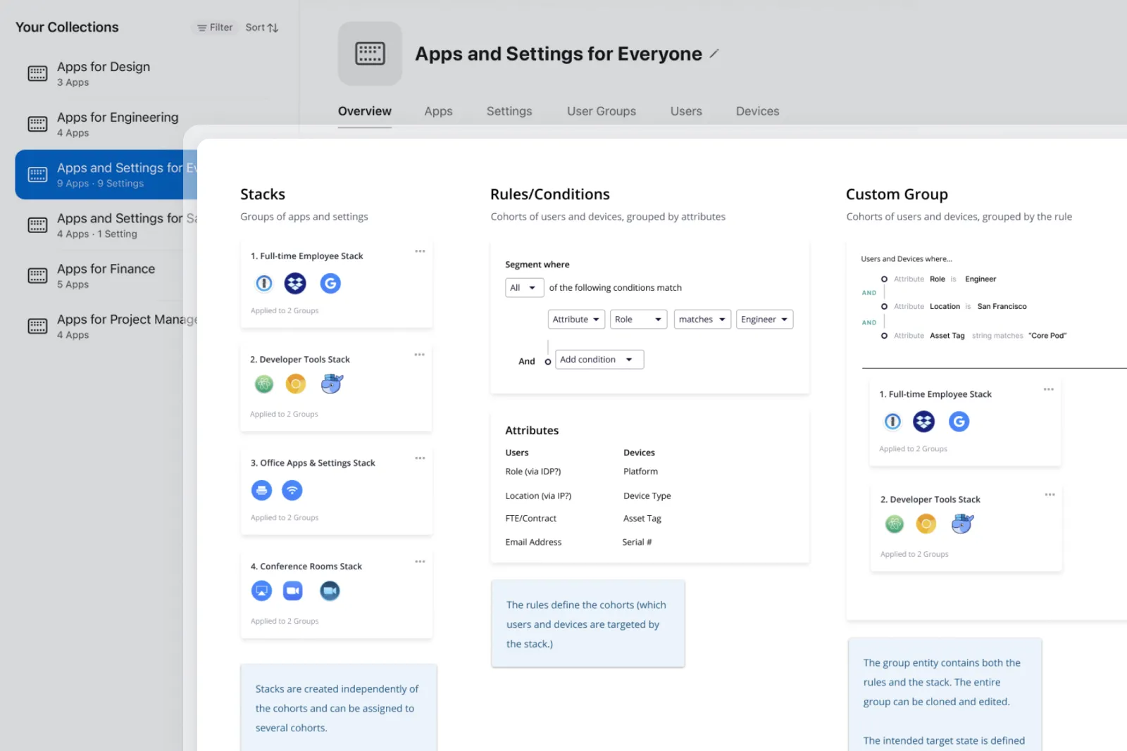
Task: Click the "4 Apps · 1 Setting" collection row
Action: point(106,225)
